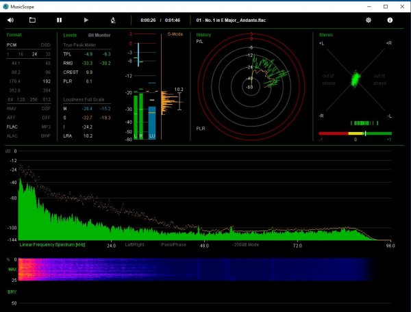Click the ALAC file type label
The width and height of the screenshot is (411, 312).
pyautogui.click(x=12, y=136)
